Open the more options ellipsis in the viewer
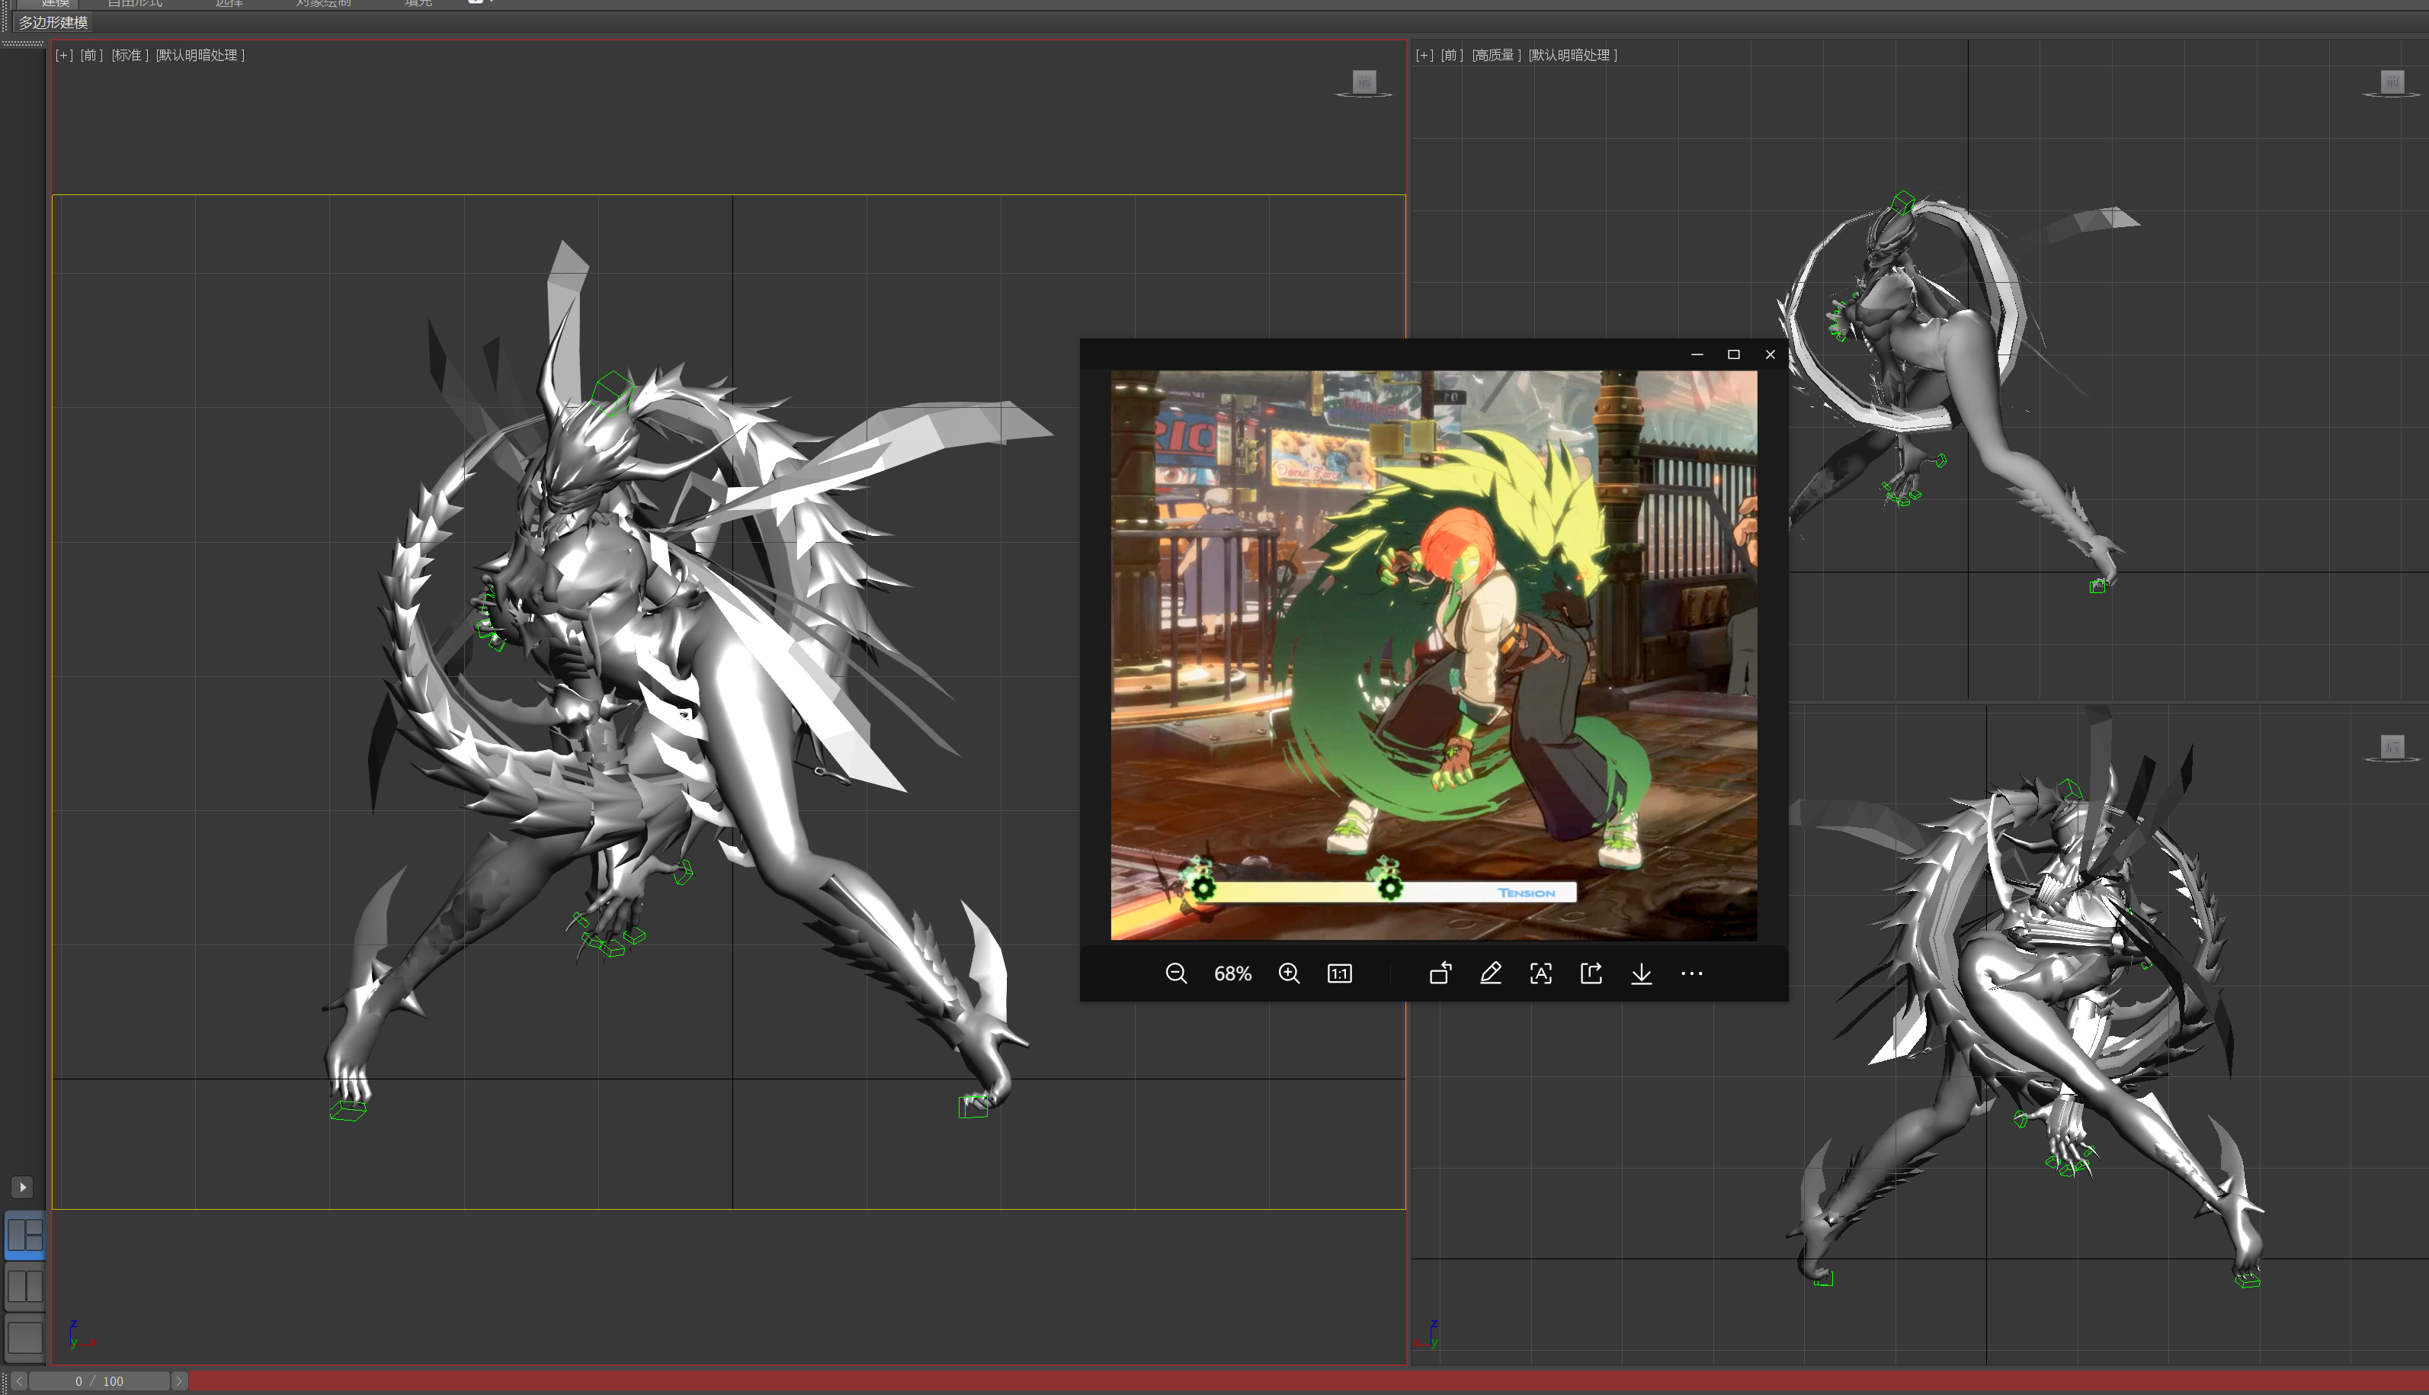 pos(1691,973)
